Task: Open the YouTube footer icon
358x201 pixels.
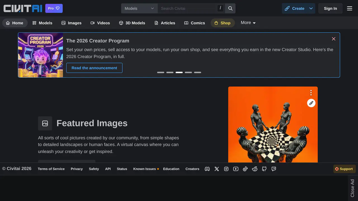Action: point(236,169)
